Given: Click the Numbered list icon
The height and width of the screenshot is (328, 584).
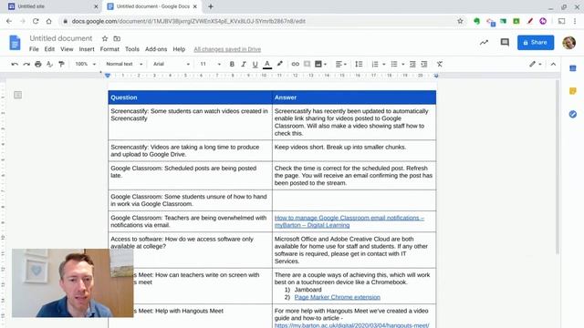Looking at the screenshot, I should (x=375, y=65).
